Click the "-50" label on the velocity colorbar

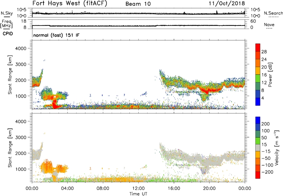[x=266, y=158]
